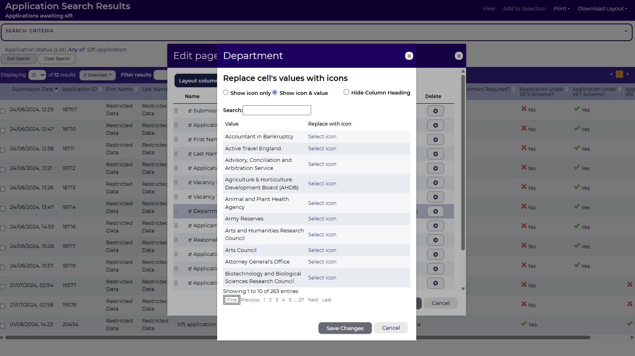
Task: Select icon for Accountant in Bankruptcy
Action: (x=322, y=136)
